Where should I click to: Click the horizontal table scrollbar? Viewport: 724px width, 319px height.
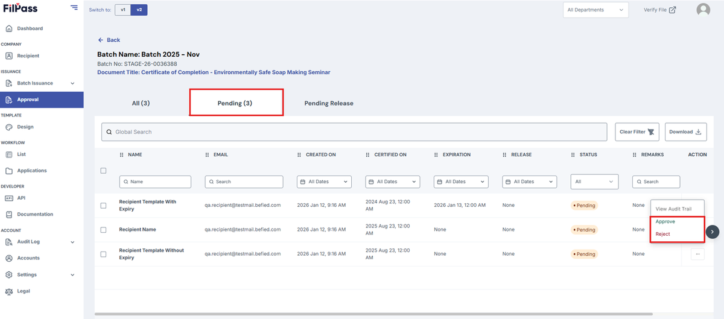point(374,314)
